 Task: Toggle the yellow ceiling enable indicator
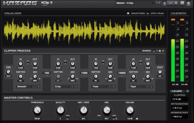tap(137, 119)
